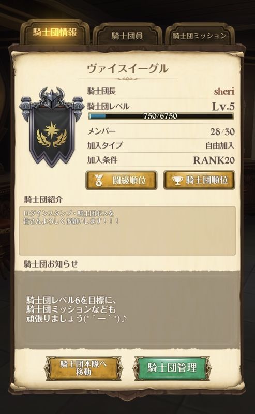Open 騎士団管理 management button
Viewport: 255px width, 414px height.
click(172, 368)
